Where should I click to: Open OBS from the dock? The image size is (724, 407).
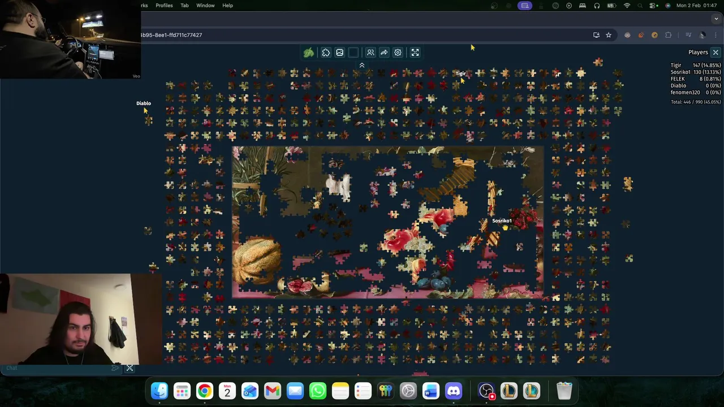click(486, 391)
